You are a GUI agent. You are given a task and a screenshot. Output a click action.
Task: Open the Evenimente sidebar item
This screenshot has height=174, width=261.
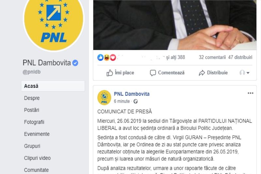click(x=37, y=134)
